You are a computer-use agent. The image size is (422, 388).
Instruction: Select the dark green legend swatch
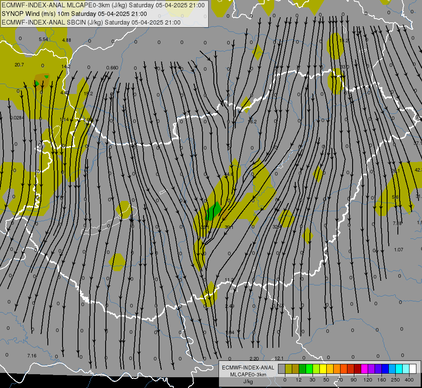303,369
